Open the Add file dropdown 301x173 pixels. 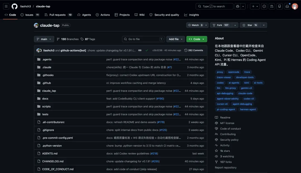(x=176, y=39)
